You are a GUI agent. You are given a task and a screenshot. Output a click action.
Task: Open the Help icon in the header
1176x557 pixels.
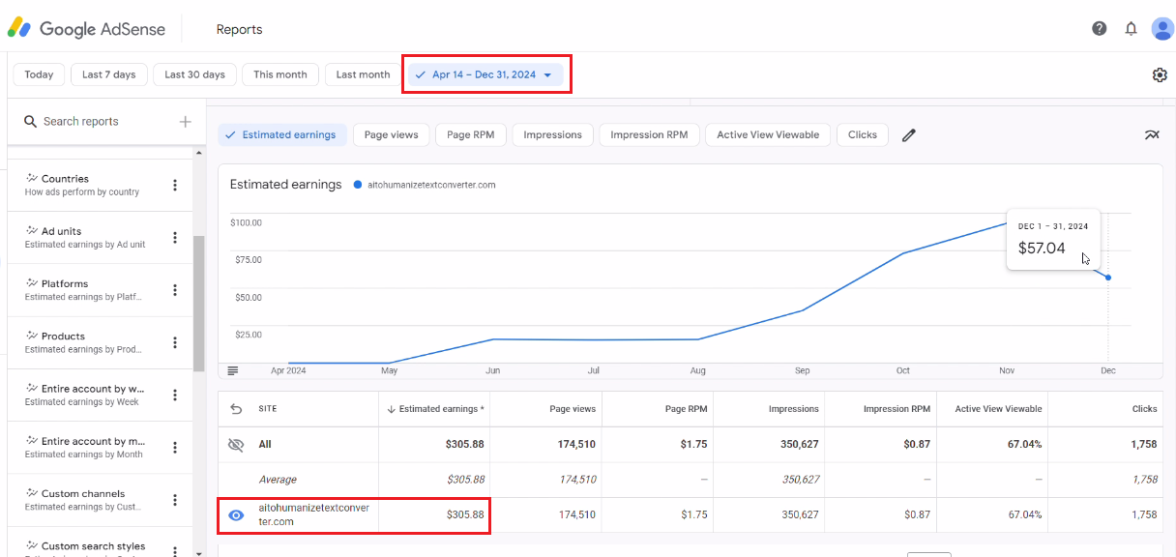click(1100, 28)
